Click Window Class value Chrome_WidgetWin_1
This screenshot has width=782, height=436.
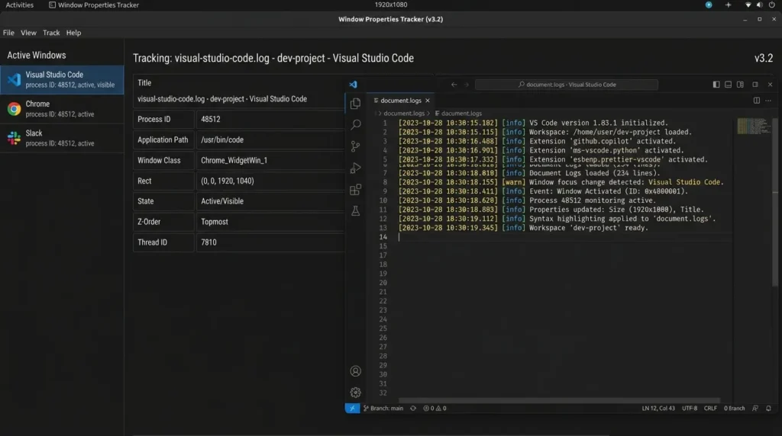click(270, 160)
